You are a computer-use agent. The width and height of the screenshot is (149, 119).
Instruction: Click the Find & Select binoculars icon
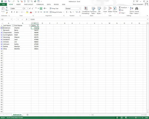[x=137, y=9]
